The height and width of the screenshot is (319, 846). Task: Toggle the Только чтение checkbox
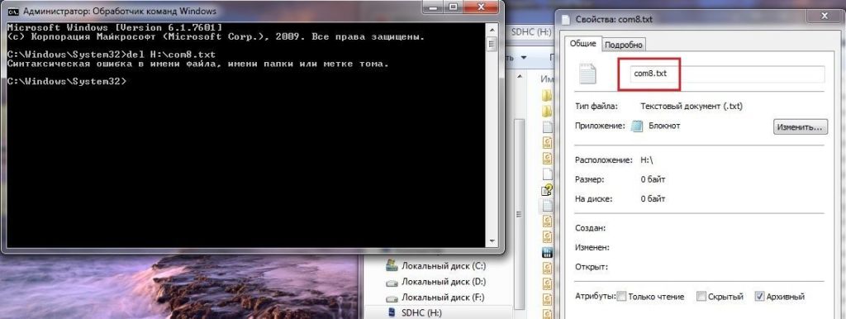click(621, 297)
